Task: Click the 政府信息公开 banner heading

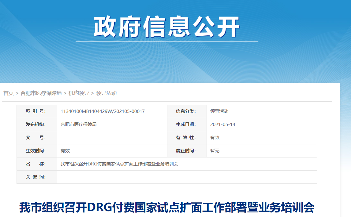Action: (166, 27)
